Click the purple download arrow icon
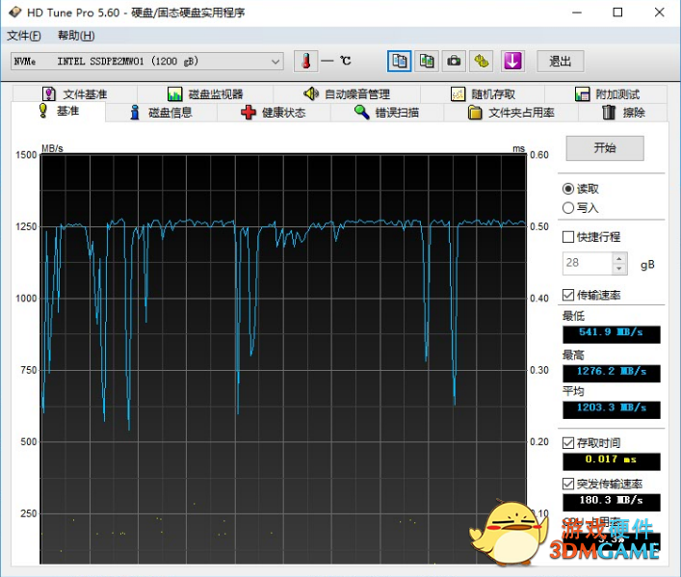This screenshot has height=577, width=681. click(512, 61)
